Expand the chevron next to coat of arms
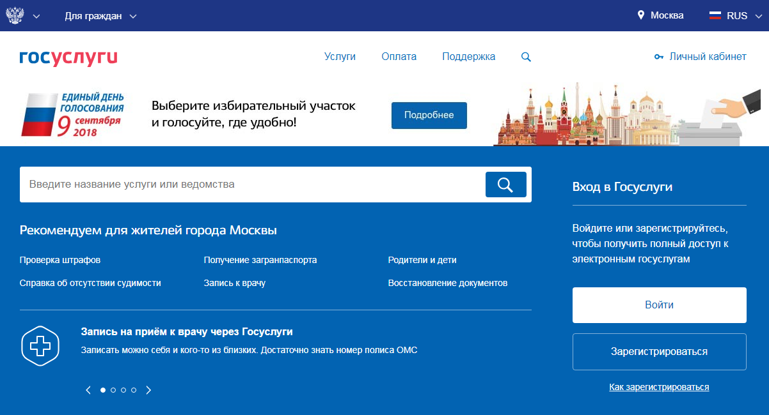The height and width of the screenshot is (415, 769). 36,16
